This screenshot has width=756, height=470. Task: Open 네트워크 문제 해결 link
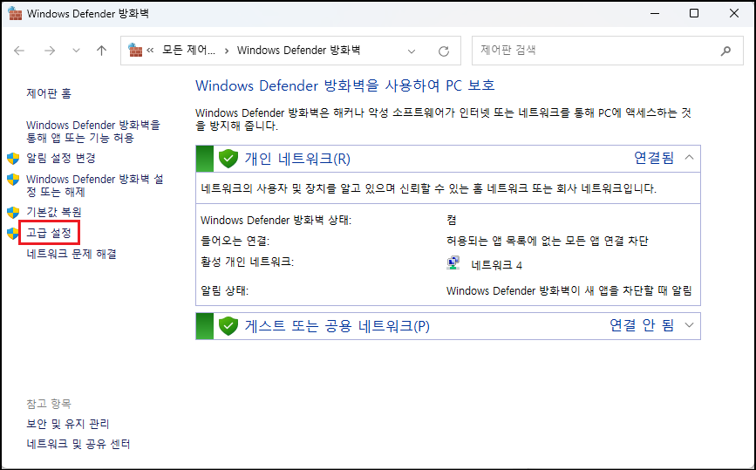72,254
